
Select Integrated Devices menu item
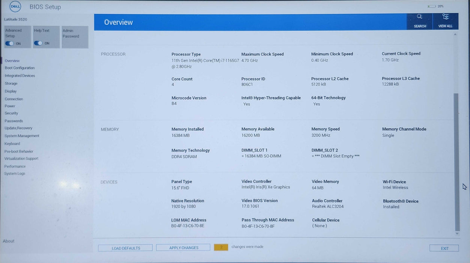coord(20,76)
